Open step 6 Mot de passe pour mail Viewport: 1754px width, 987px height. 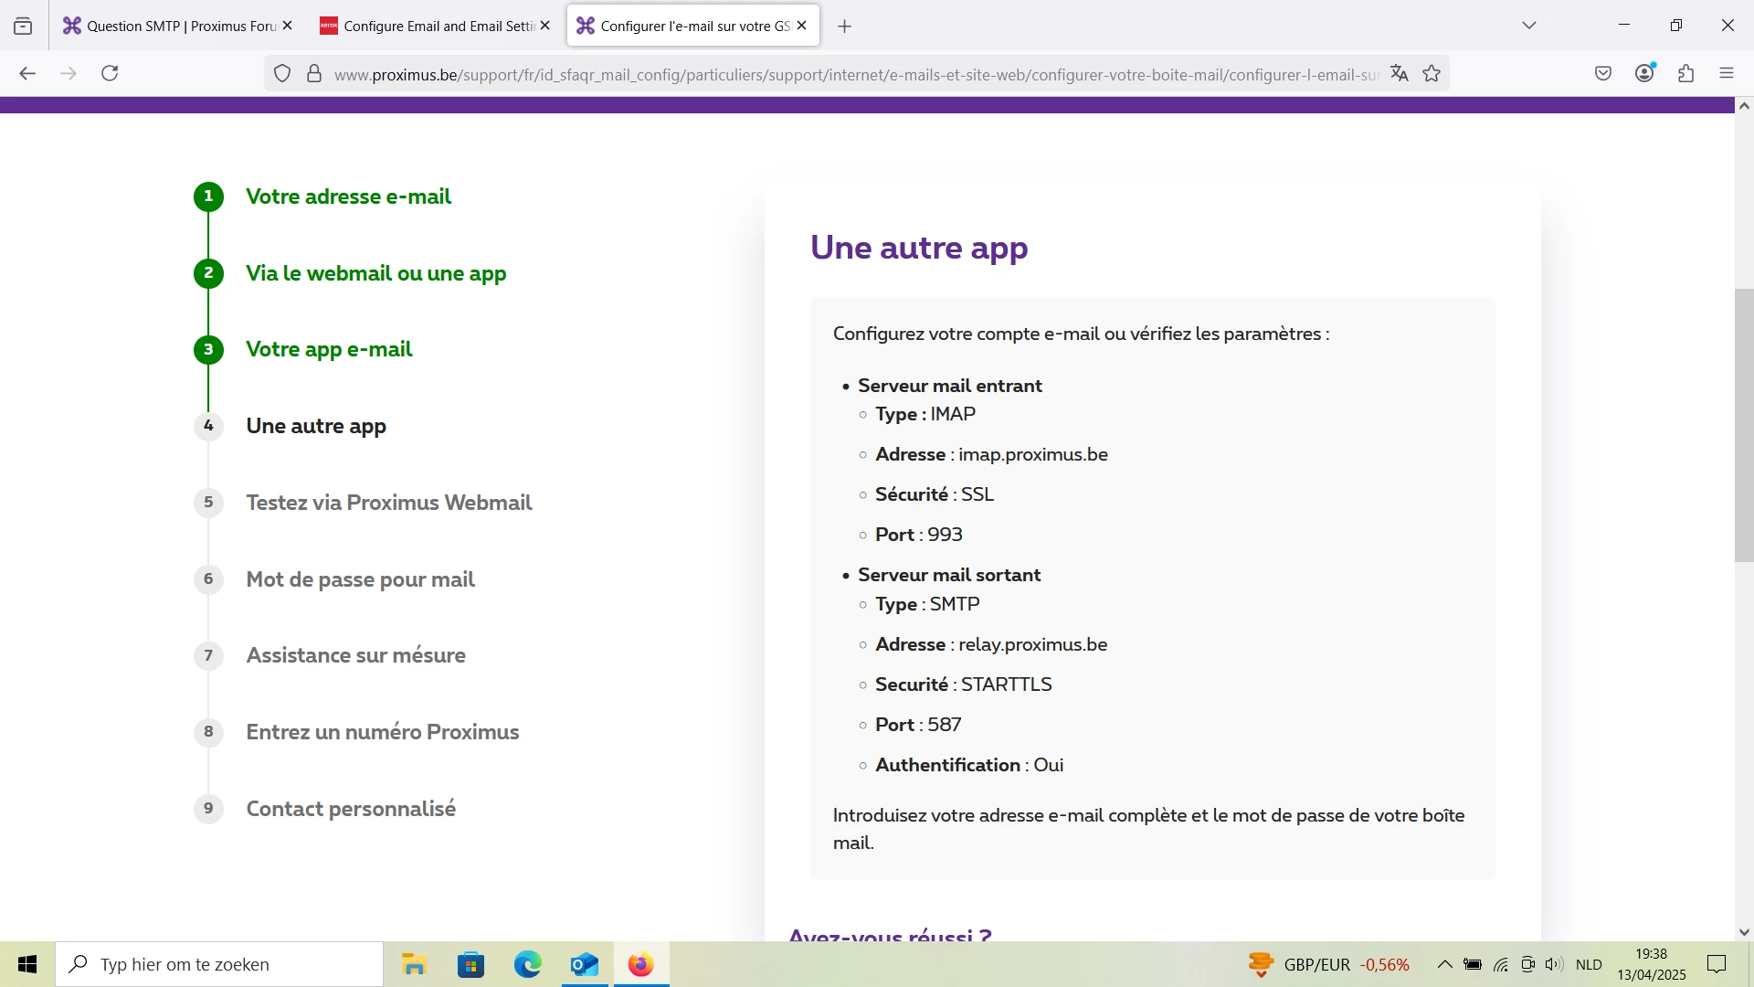[x=360, y=579]
